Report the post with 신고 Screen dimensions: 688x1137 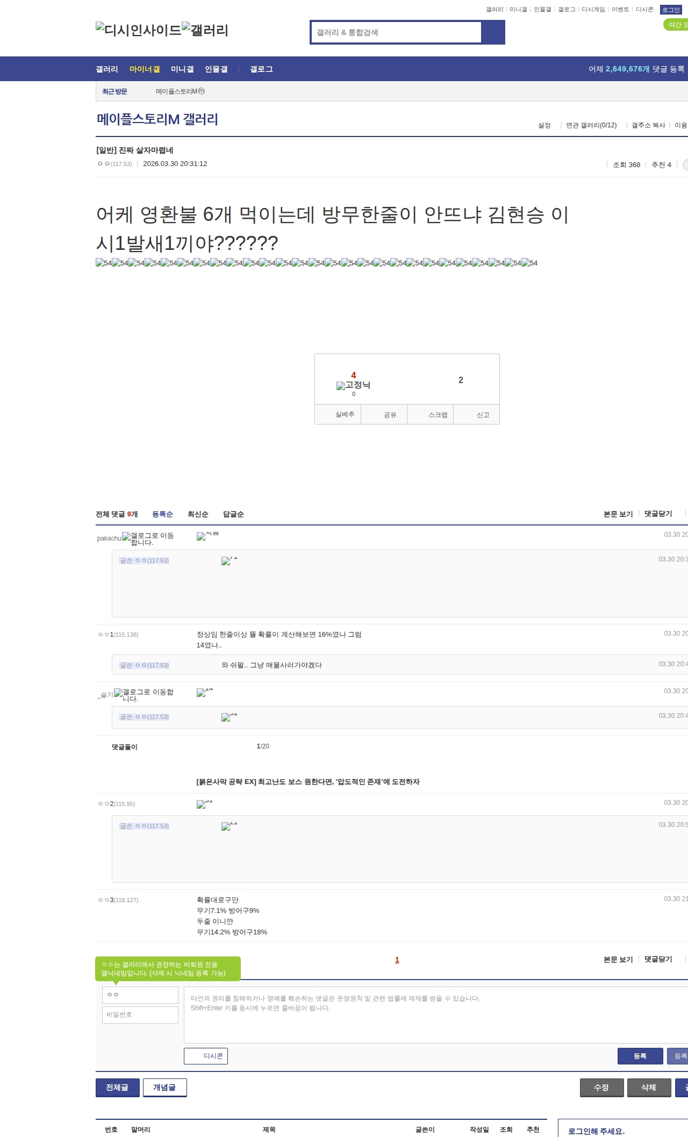(x=476, y=414)
